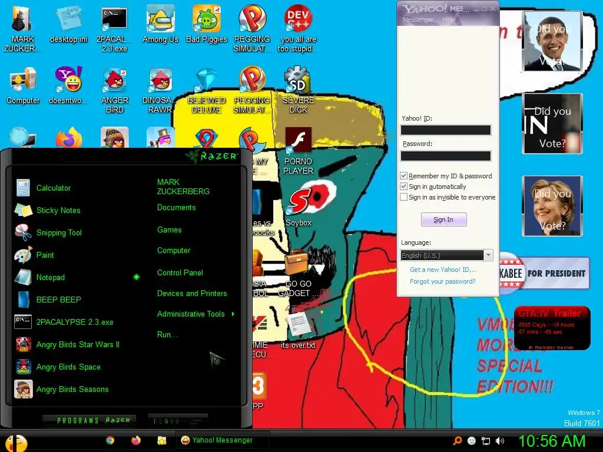The width and height of the screenshot is (603, 452).
Task: Click the Yahoo! ID input field
Action: 446,130
